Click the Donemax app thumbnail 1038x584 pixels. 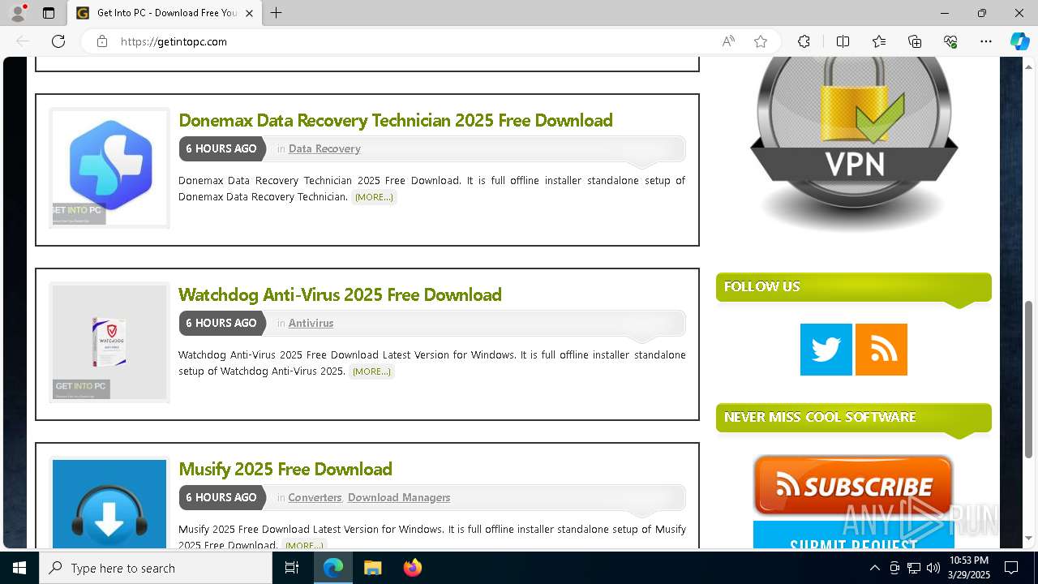tap(109, 168)
